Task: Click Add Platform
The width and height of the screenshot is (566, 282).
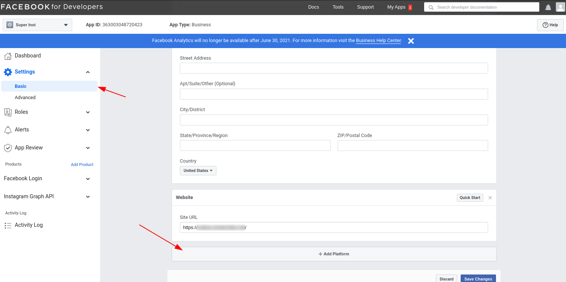Action: (x=334, y=254)
